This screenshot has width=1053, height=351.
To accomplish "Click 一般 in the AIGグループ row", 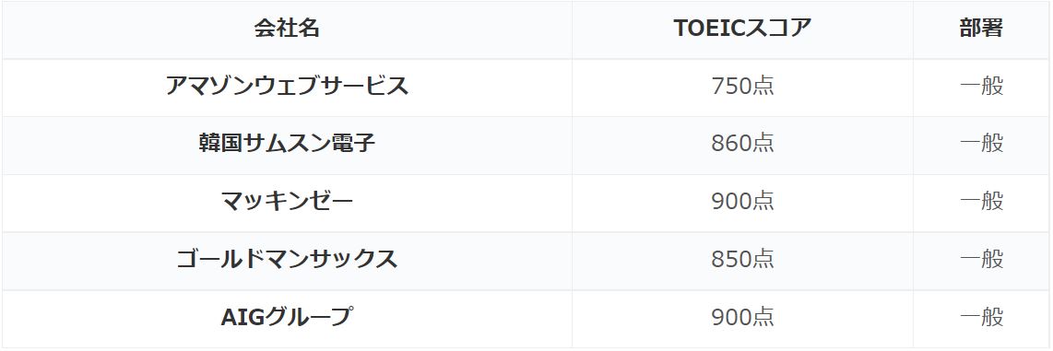I will [x=981, y=318].
